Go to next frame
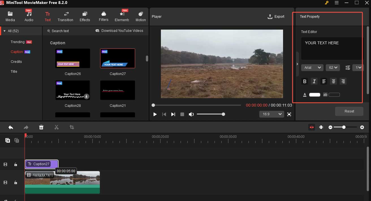 (173, 114)
